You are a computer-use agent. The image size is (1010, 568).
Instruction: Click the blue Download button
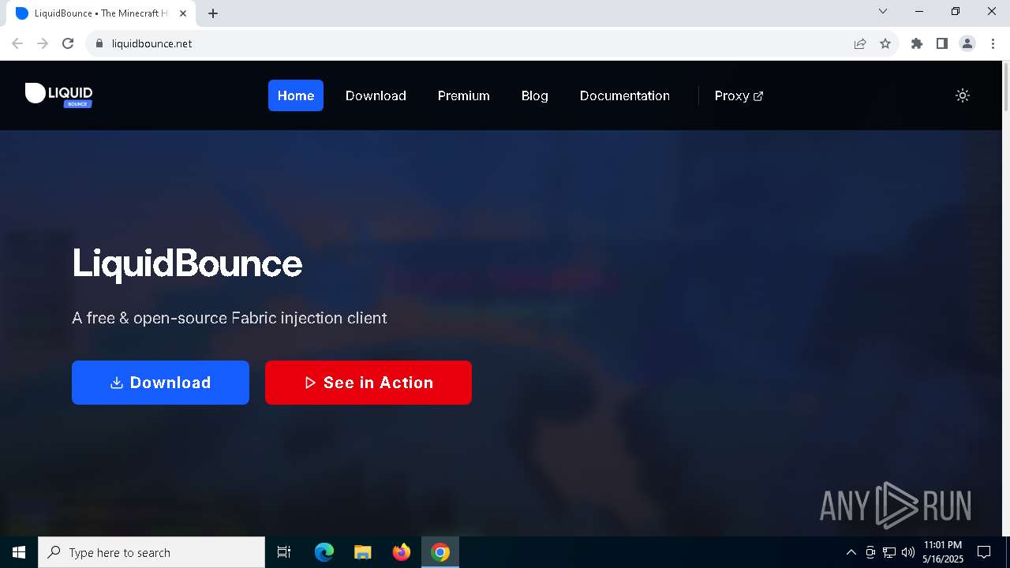[160, 383]
